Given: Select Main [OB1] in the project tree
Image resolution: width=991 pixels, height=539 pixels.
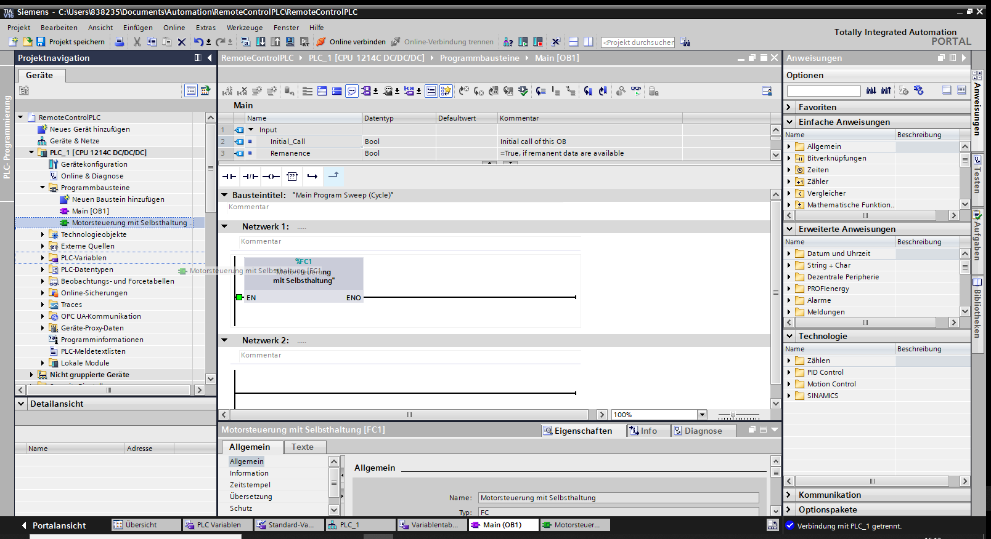Looking at the screenshot, I should coord(90,211).
